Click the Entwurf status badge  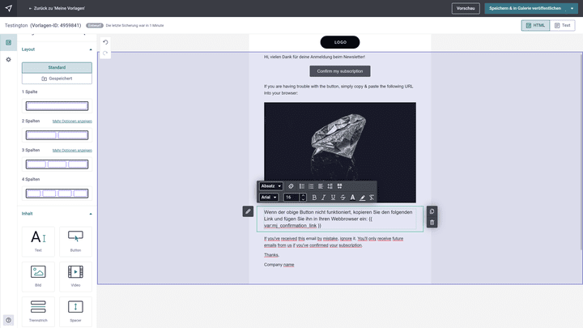click(x=95, y=25)
